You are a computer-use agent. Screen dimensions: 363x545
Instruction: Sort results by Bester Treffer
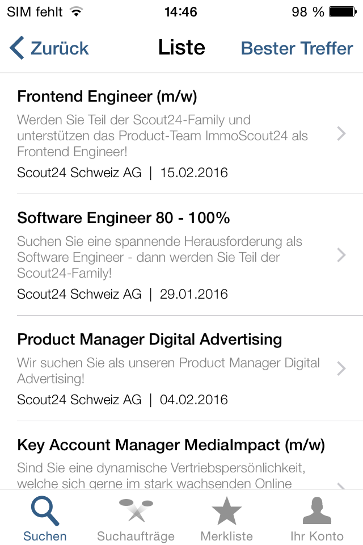(x=297, y=48)
